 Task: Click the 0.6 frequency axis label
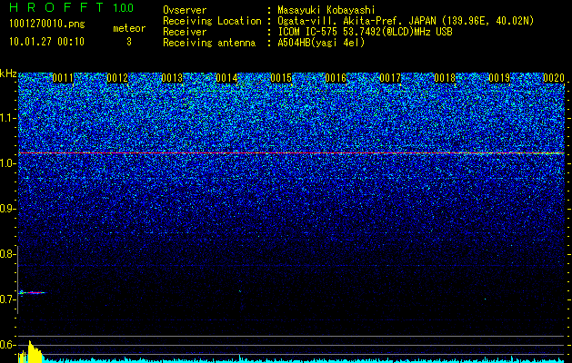point(6,345)
